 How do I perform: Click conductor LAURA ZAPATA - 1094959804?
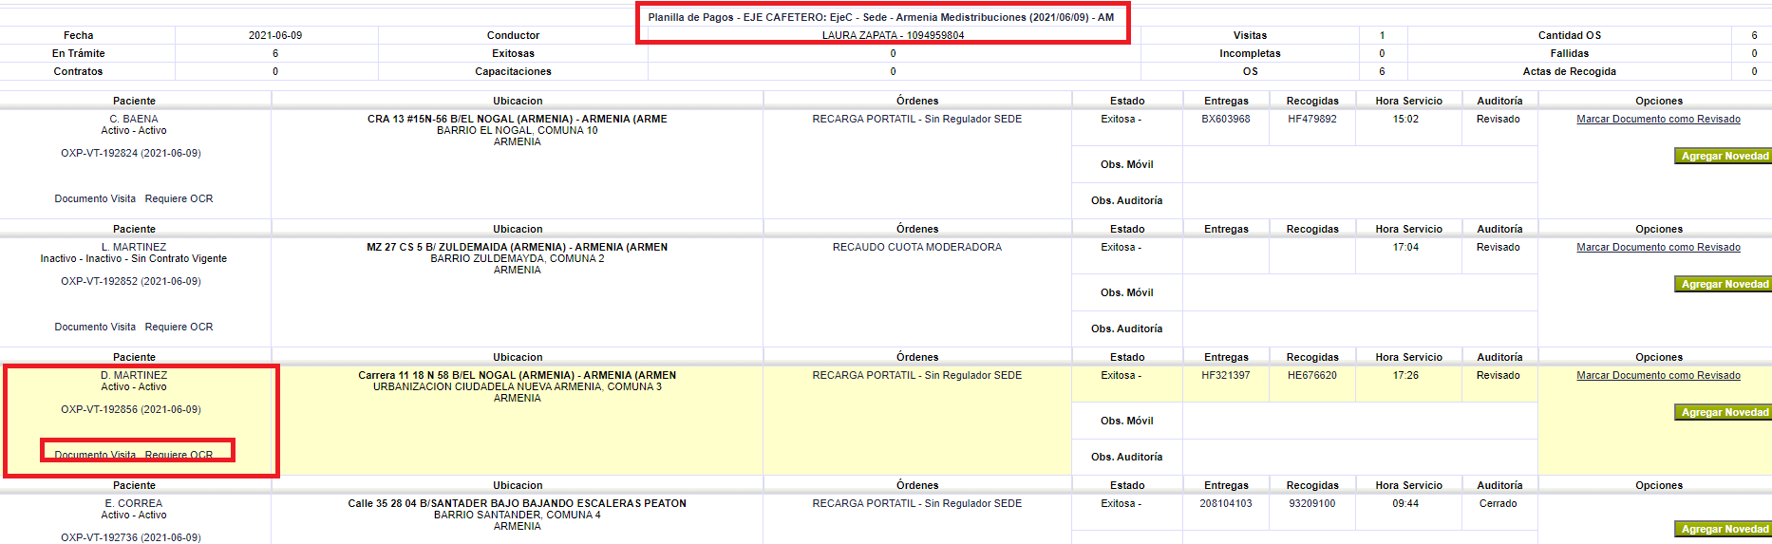tap(893, 36)
